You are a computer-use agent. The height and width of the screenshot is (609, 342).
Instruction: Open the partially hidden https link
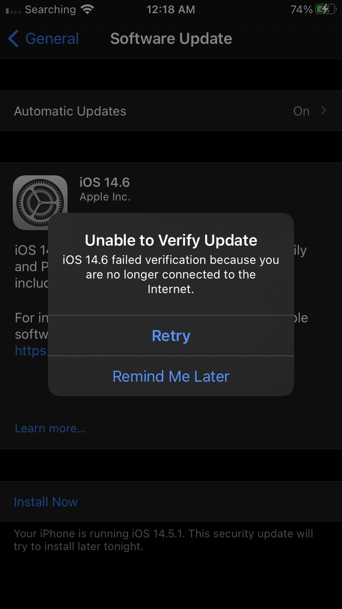(x=31, y=351)
